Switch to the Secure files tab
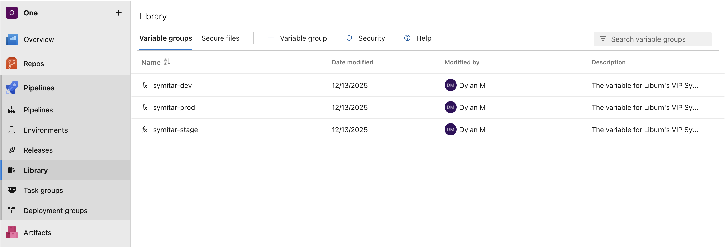This screenshot has width=725, height=247. point(220,38)
